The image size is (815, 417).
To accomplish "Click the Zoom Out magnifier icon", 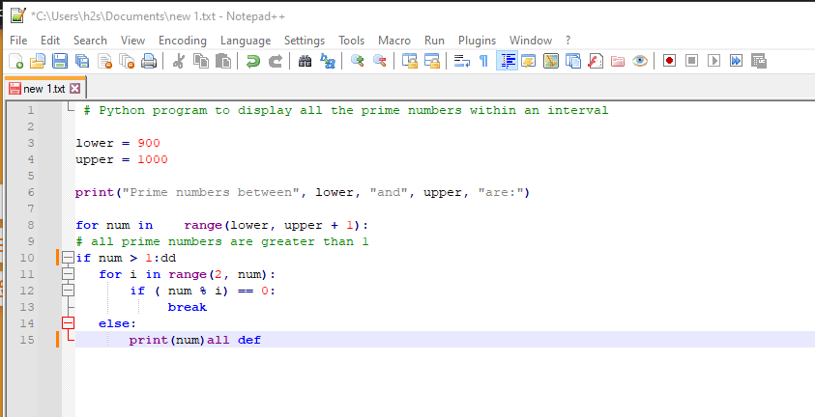I will pyautogui.click(x=379, y=61).
